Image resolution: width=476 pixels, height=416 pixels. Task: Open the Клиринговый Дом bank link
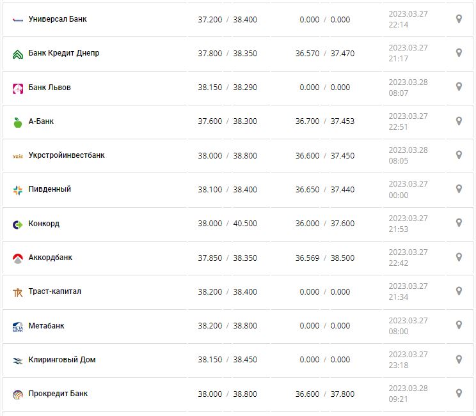62,360
